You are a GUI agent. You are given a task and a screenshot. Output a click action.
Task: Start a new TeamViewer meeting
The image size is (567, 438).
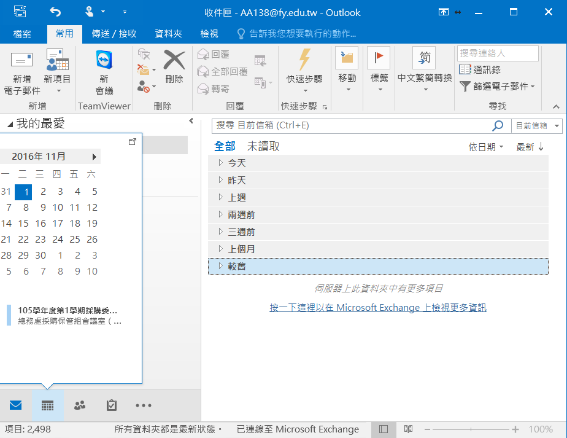click(x=104, y=72)
